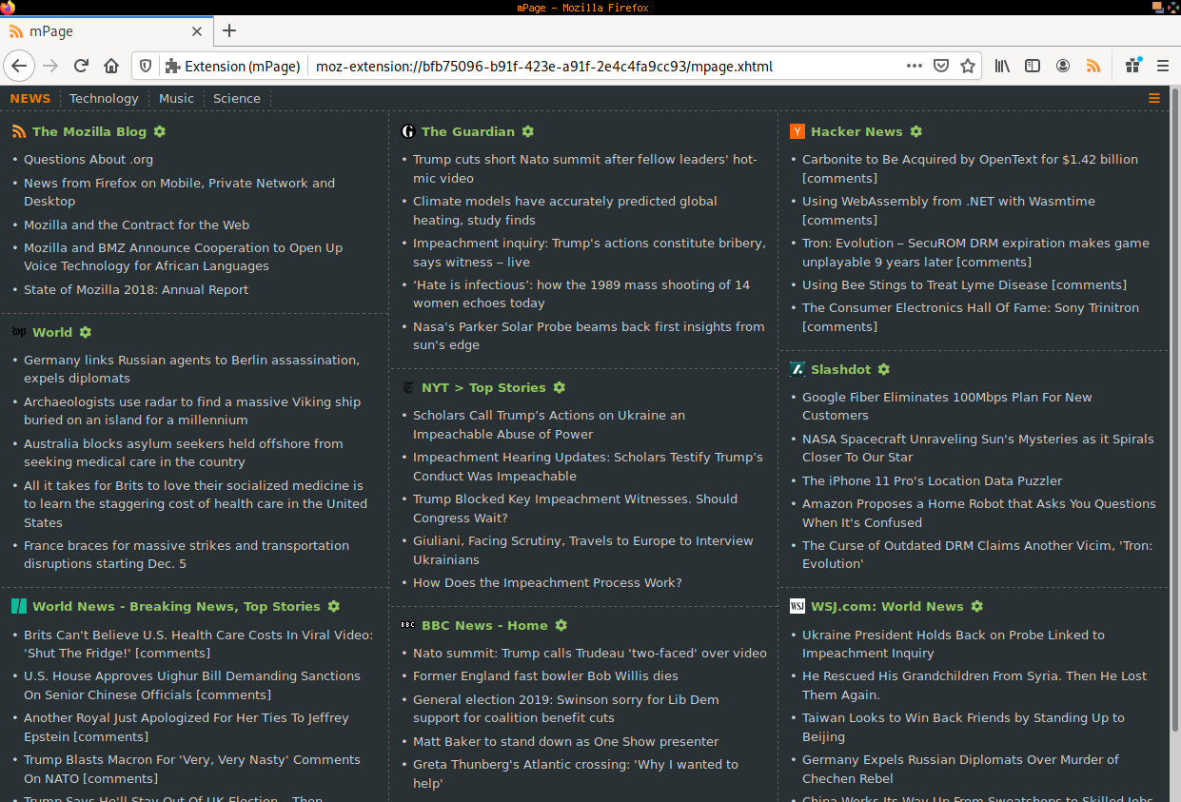This screenshot has width=1181, height=802.
Task: Open the mPage hamburger menu icon
Action: click(x=1154, y=98)
